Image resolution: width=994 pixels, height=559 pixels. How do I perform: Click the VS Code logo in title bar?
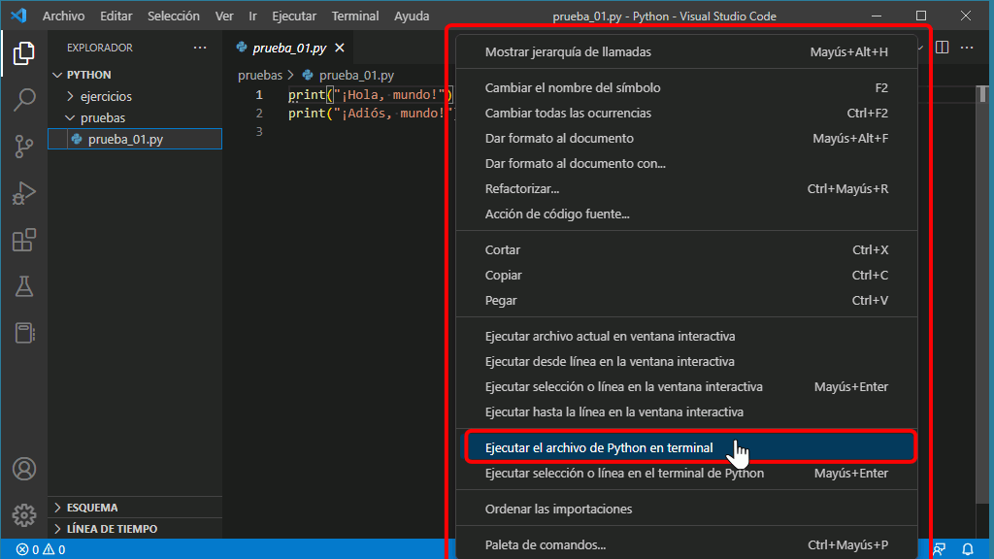coord(18,16)
